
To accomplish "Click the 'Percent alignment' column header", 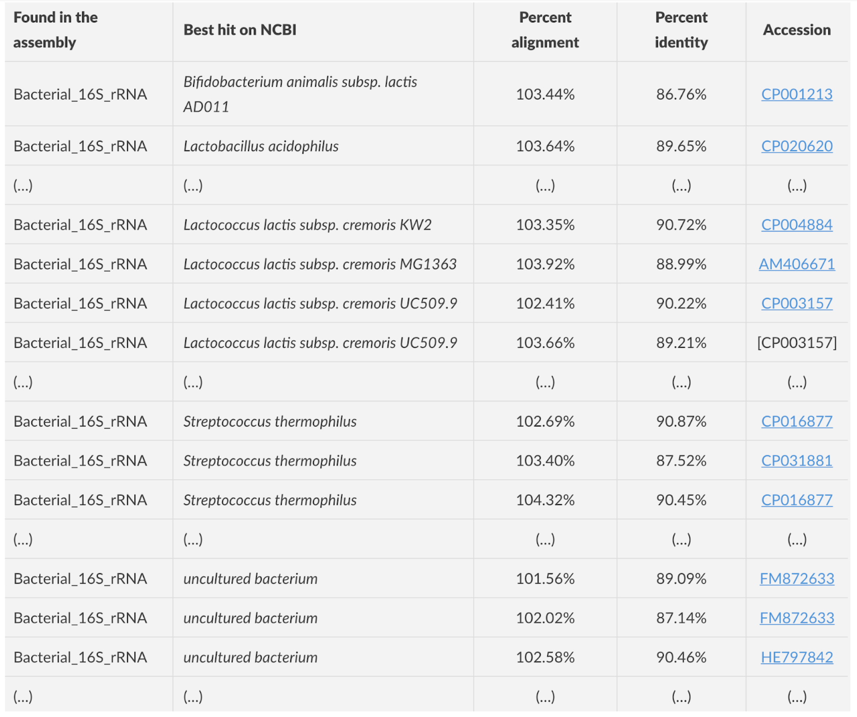I will (x=545, y=30).
